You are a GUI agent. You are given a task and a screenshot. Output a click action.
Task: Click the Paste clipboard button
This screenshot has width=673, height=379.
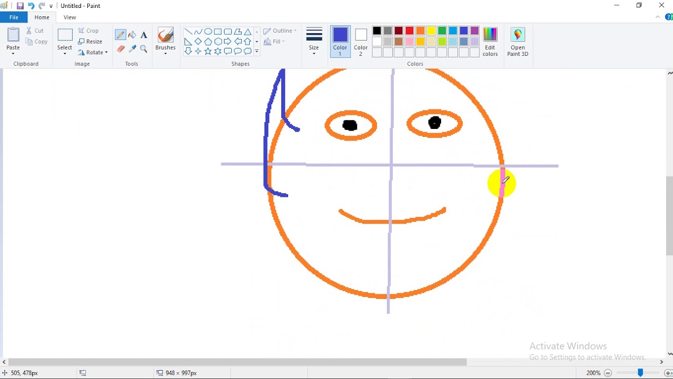(13, 38)
